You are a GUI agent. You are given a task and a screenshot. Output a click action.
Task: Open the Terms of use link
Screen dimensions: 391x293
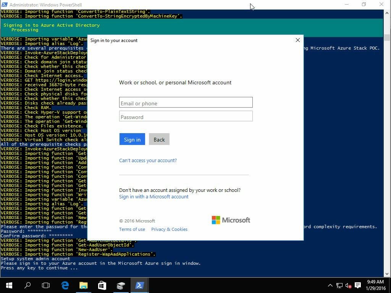(x=132, y=229)
